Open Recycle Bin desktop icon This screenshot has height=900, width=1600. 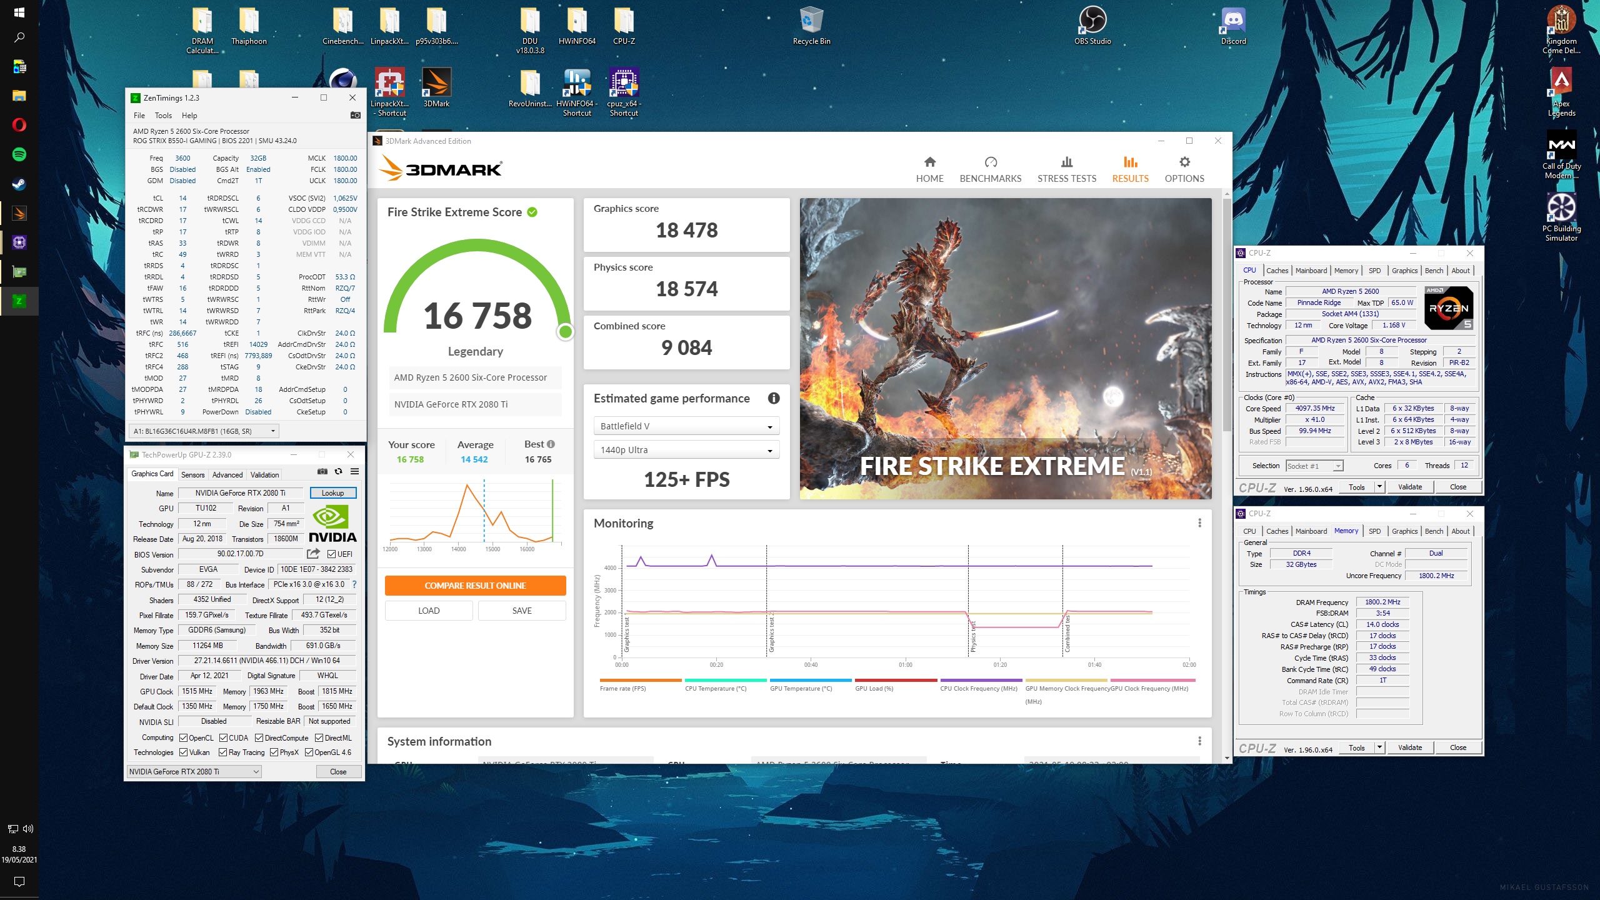click(x=811, y=26)
